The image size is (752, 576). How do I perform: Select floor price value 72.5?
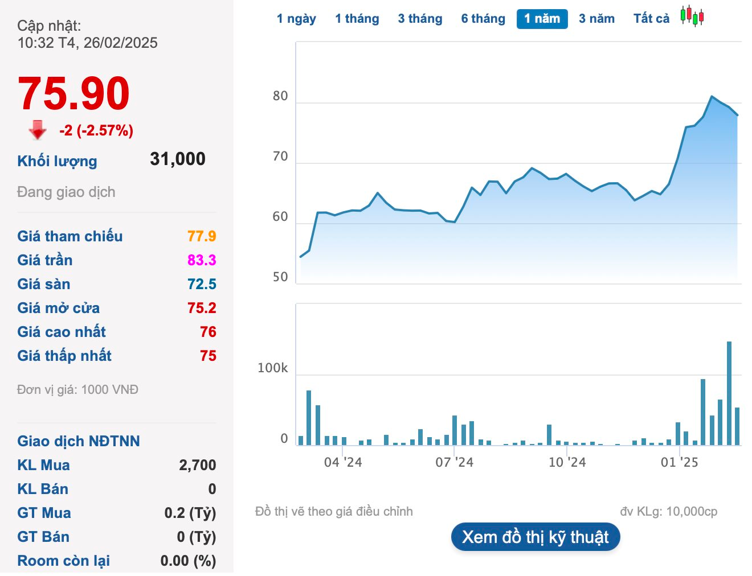click(202, 284)
